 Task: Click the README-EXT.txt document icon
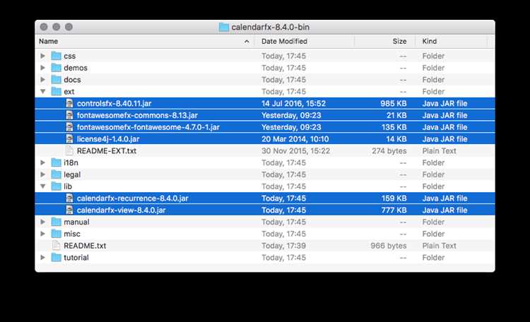point(69,150)
